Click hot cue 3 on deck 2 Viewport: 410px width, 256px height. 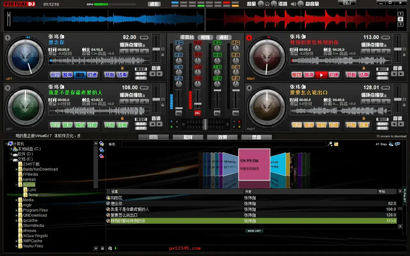pos(386,52)
